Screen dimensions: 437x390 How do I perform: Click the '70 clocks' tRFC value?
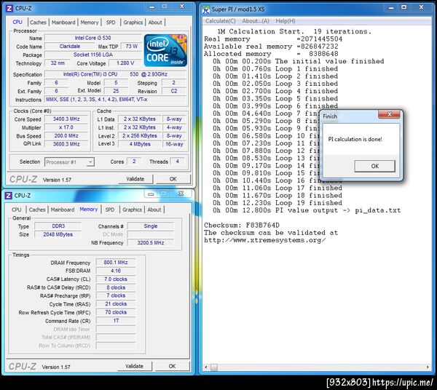click(x=116, y=312)
